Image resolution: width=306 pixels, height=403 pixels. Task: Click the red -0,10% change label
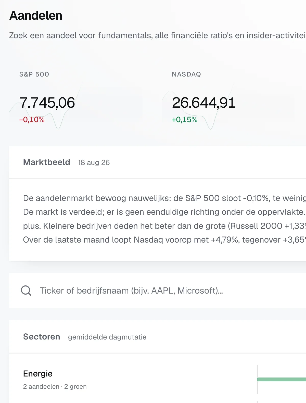coord(32,120)
